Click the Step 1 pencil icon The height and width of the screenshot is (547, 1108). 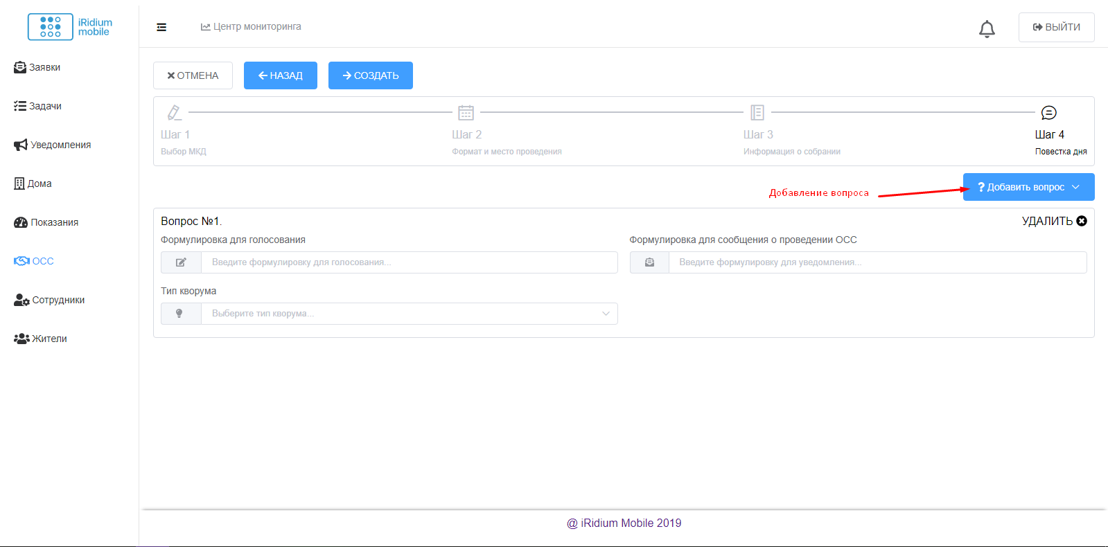tap(175, 112)
